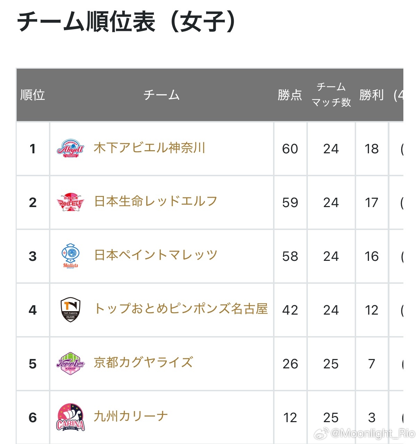The image size is (419, 444).
Task: Open the 日本生命レッドエルフ team link
Action: [156, 202]
